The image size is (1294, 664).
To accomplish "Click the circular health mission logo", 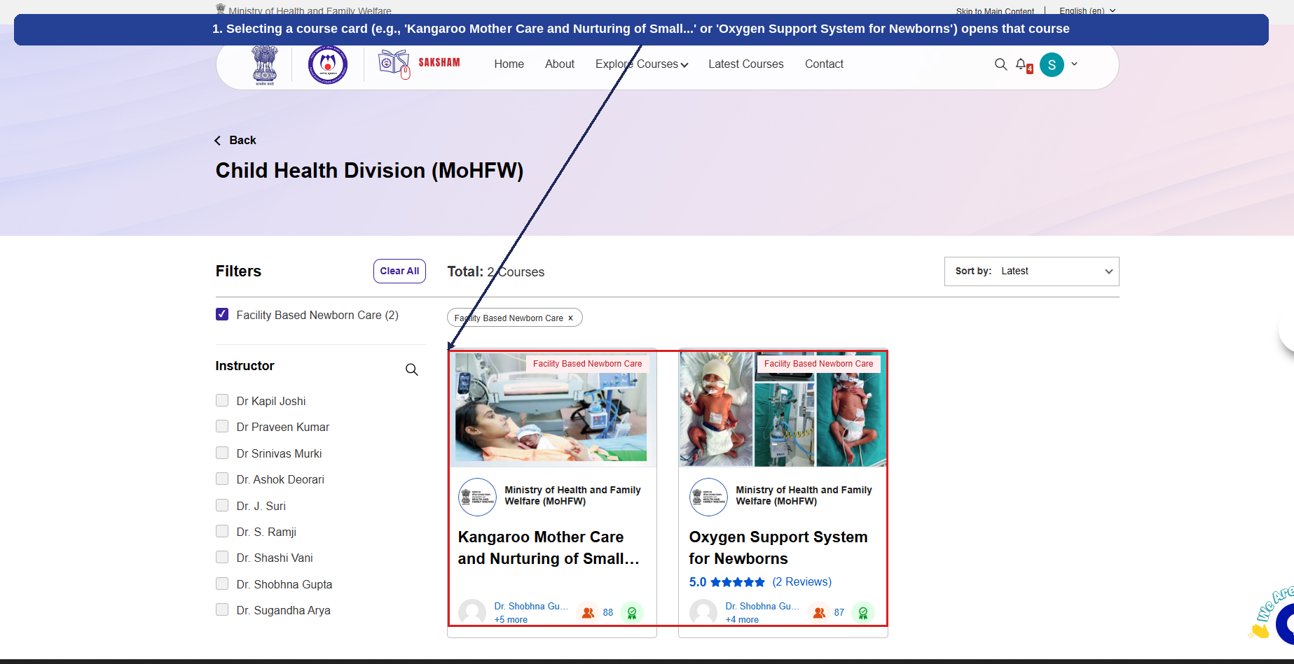I will coord(328,65).
